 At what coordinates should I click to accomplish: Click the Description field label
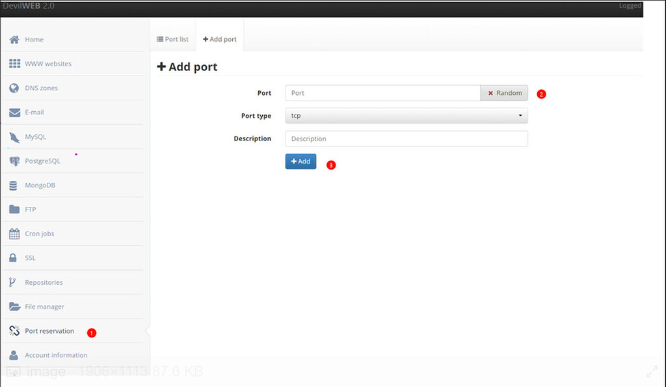252,139
